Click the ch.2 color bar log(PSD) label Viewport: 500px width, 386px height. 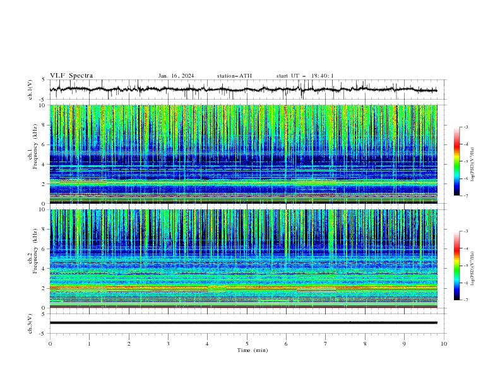(x=472, y=268)
